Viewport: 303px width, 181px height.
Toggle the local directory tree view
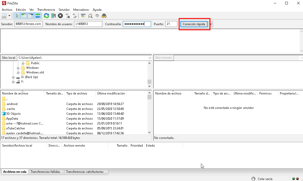24,16
